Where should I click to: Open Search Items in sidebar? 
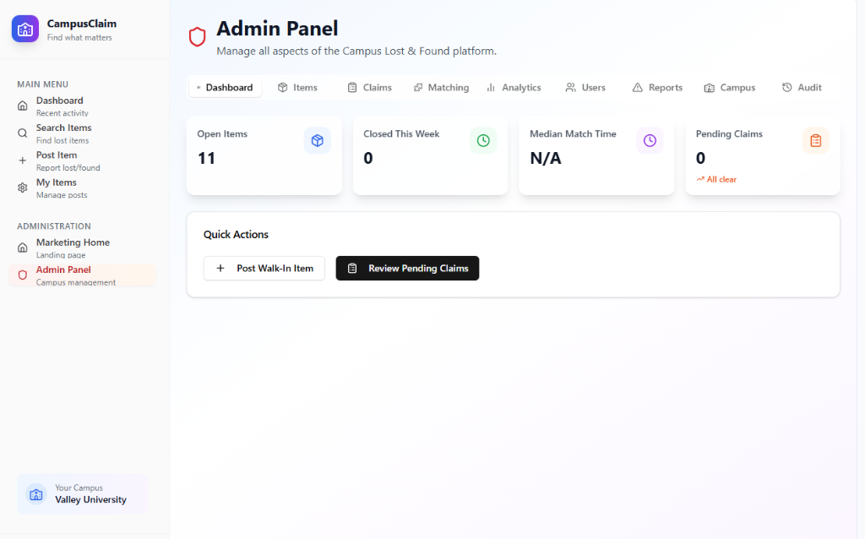click(x=82, y=133)
